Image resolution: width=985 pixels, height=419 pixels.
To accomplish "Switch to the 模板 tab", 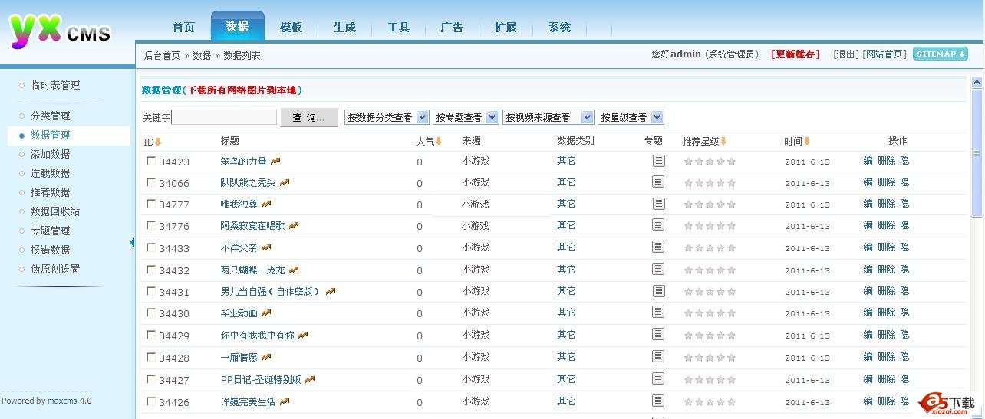I will [291, 28].
